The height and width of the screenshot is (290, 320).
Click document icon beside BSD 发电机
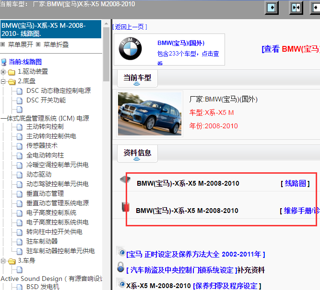[x=19, y=287]
